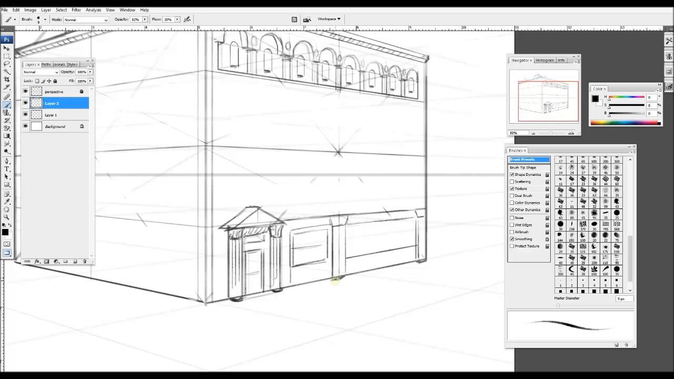Enable airbrush mode in options bar
Screen dimensions: 674x379
(x=187, y=19)
